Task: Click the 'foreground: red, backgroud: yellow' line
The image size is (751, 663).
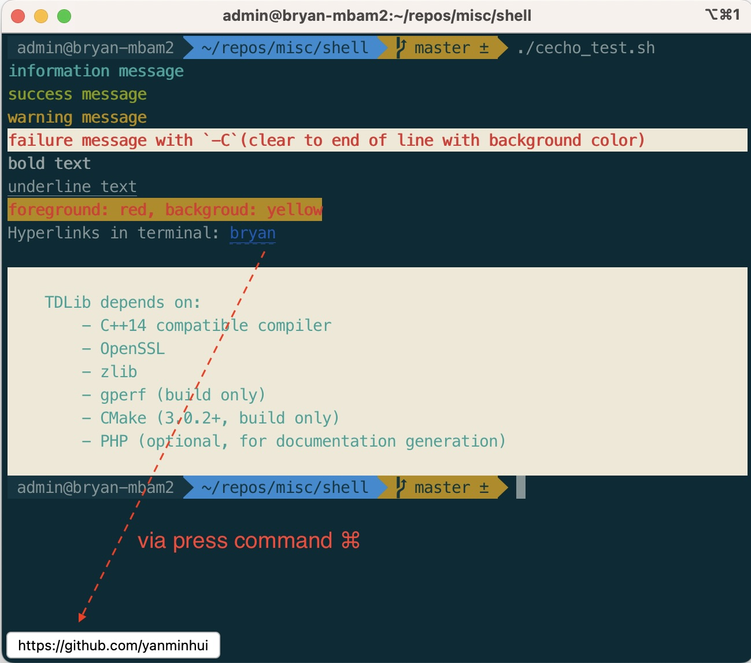Action: (165, 209)
